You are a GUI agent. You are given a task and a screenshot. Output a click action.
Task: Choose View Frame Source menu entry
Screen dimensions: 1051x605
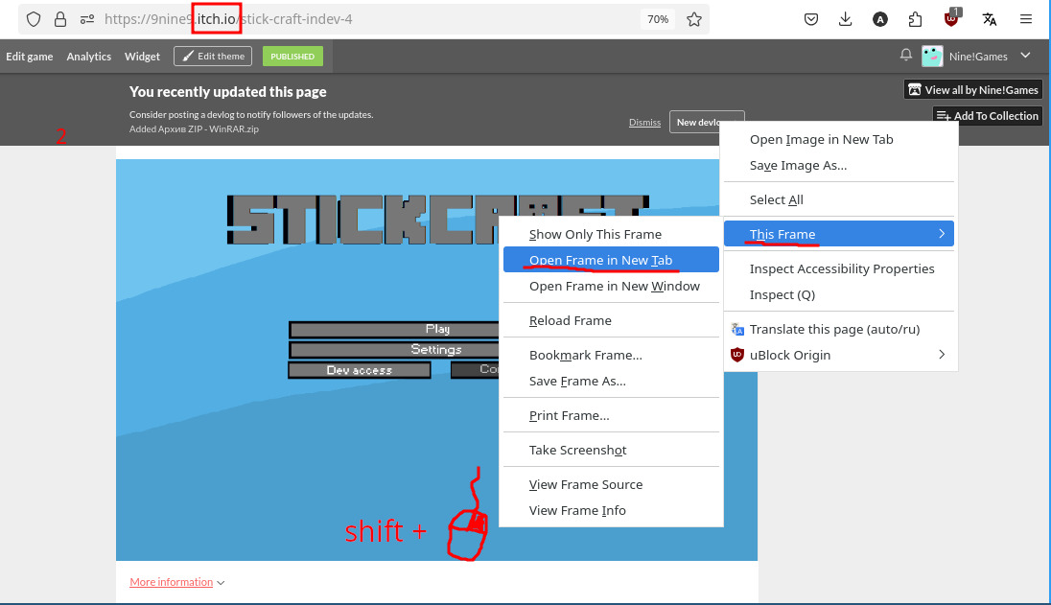tap(611, 484)
